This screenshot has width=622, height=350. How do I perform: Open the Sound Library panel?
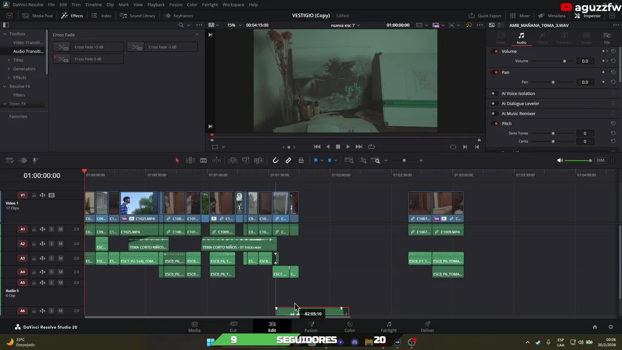138,16
